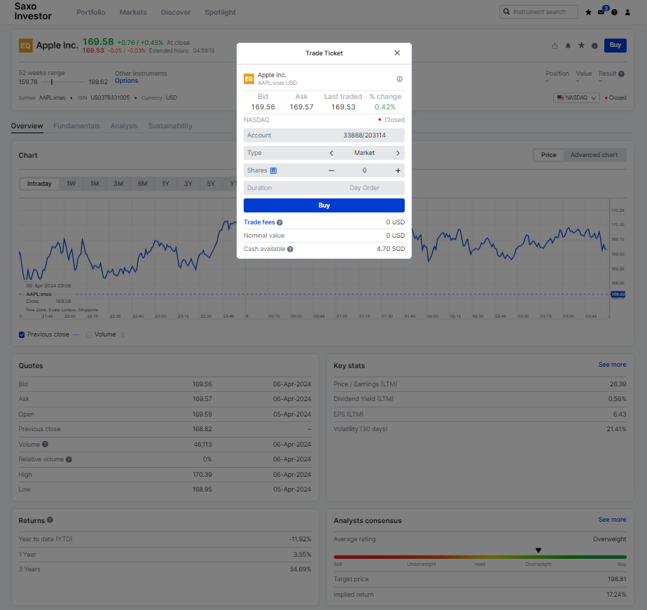This screenshot has width=647, height=610.
Task: Increase shares with the plus button
Action: point(398,170)
